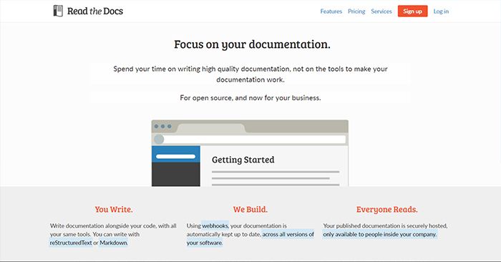Click the reStructuredText highlighted term

[x=71, y=243]
